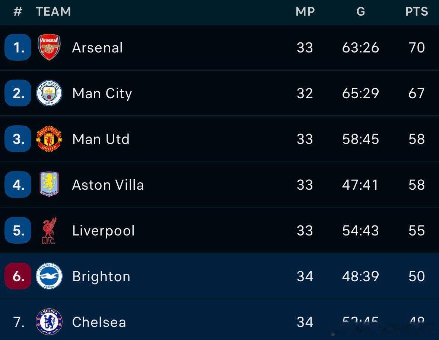Click the Brighton club crest
Viewport: 439px width, 340px height.
(49, 276)
